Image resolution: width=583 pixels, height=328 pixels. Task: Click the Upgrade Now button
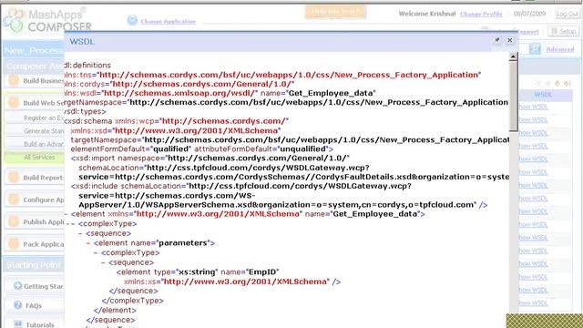pos(335,12)
